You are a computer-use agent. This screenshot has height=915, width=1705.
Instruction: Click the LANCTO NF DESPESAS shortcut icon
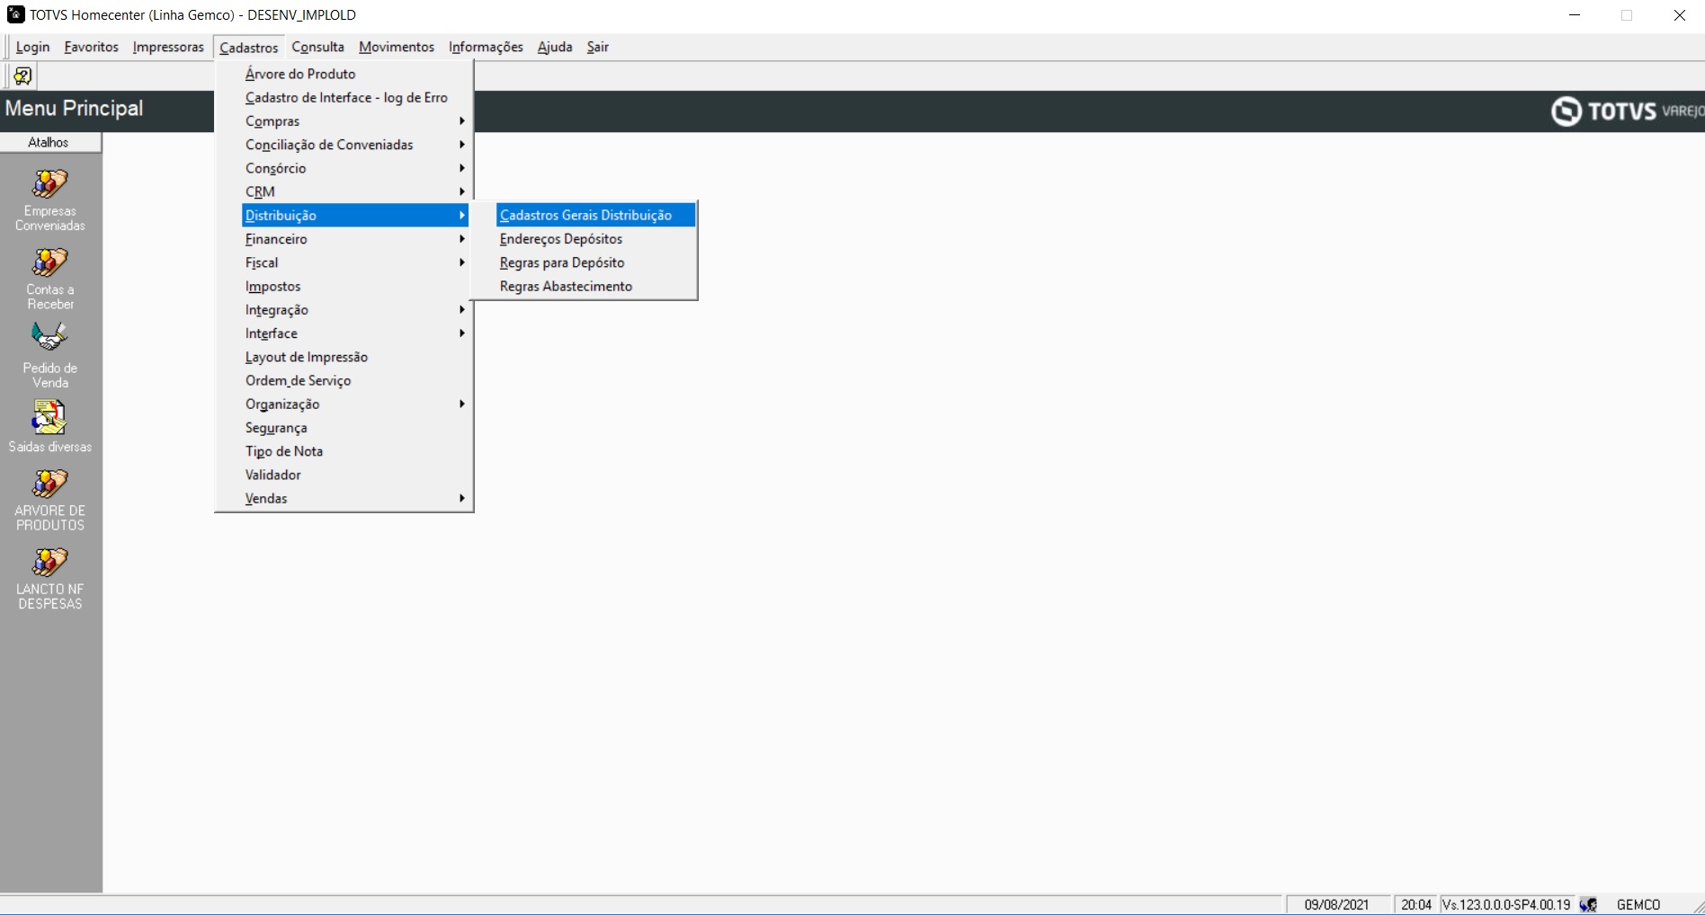49,563
